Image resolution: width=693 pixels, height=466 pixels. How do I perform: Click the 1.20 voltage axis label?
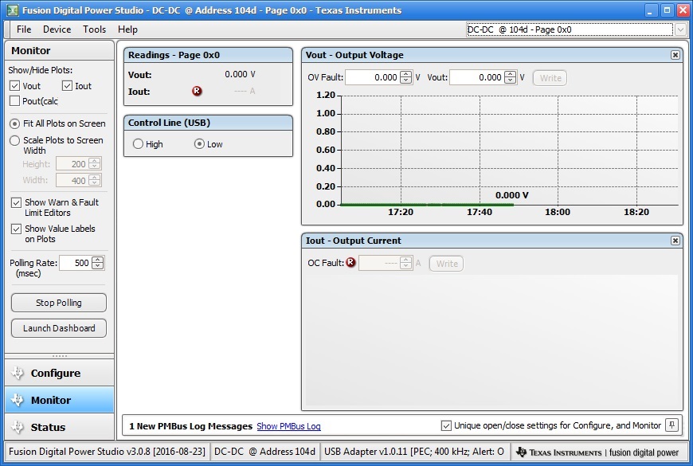click(326, 95)
